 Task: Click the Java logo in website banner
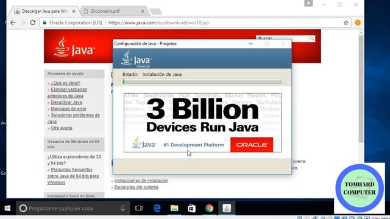(74, 47)
